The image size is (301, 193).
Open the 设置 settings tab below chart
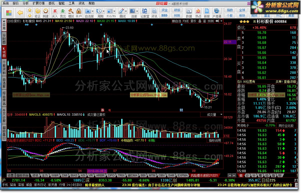tap(10, 175)
